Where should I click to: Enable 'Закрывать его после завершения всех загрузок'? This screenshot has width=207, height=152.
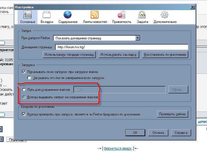pos(29,78)
